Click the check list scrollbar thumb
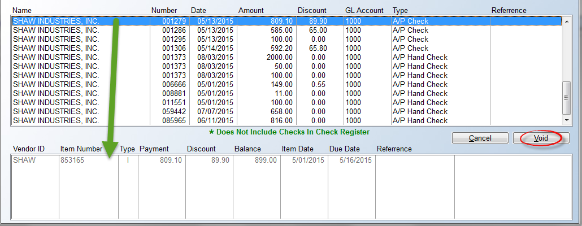This screenshot has height=226, width=582. [566, 98]
